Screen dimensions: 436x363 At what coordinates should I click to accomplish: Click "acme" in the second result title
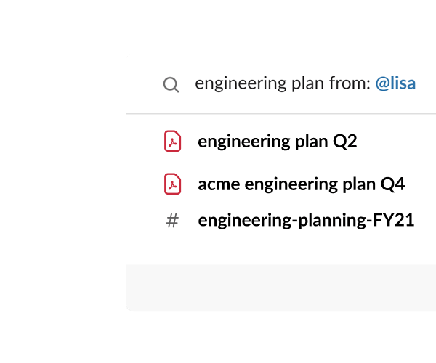click(219, 184)
